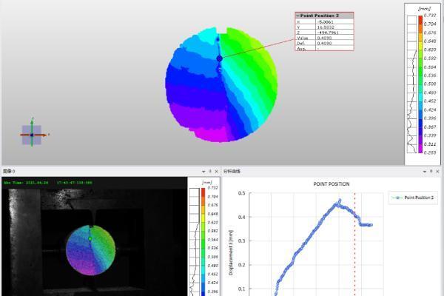Select the red dashed time marker on chart
Screen dimensions: 444x296
coord(354,243)
